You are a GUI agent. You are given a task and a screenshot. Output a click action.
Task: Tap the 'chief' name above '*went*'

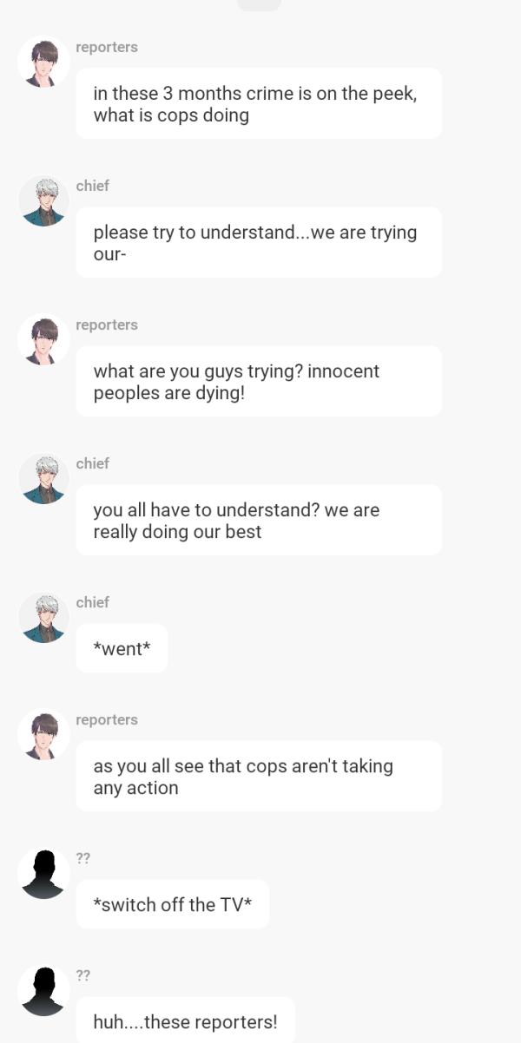(92, 602)
